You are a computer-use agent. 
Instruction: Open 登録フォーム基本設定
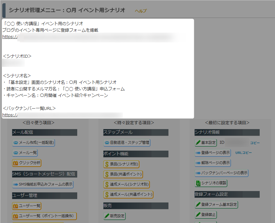pyautogui.click(x=216, y=205)
